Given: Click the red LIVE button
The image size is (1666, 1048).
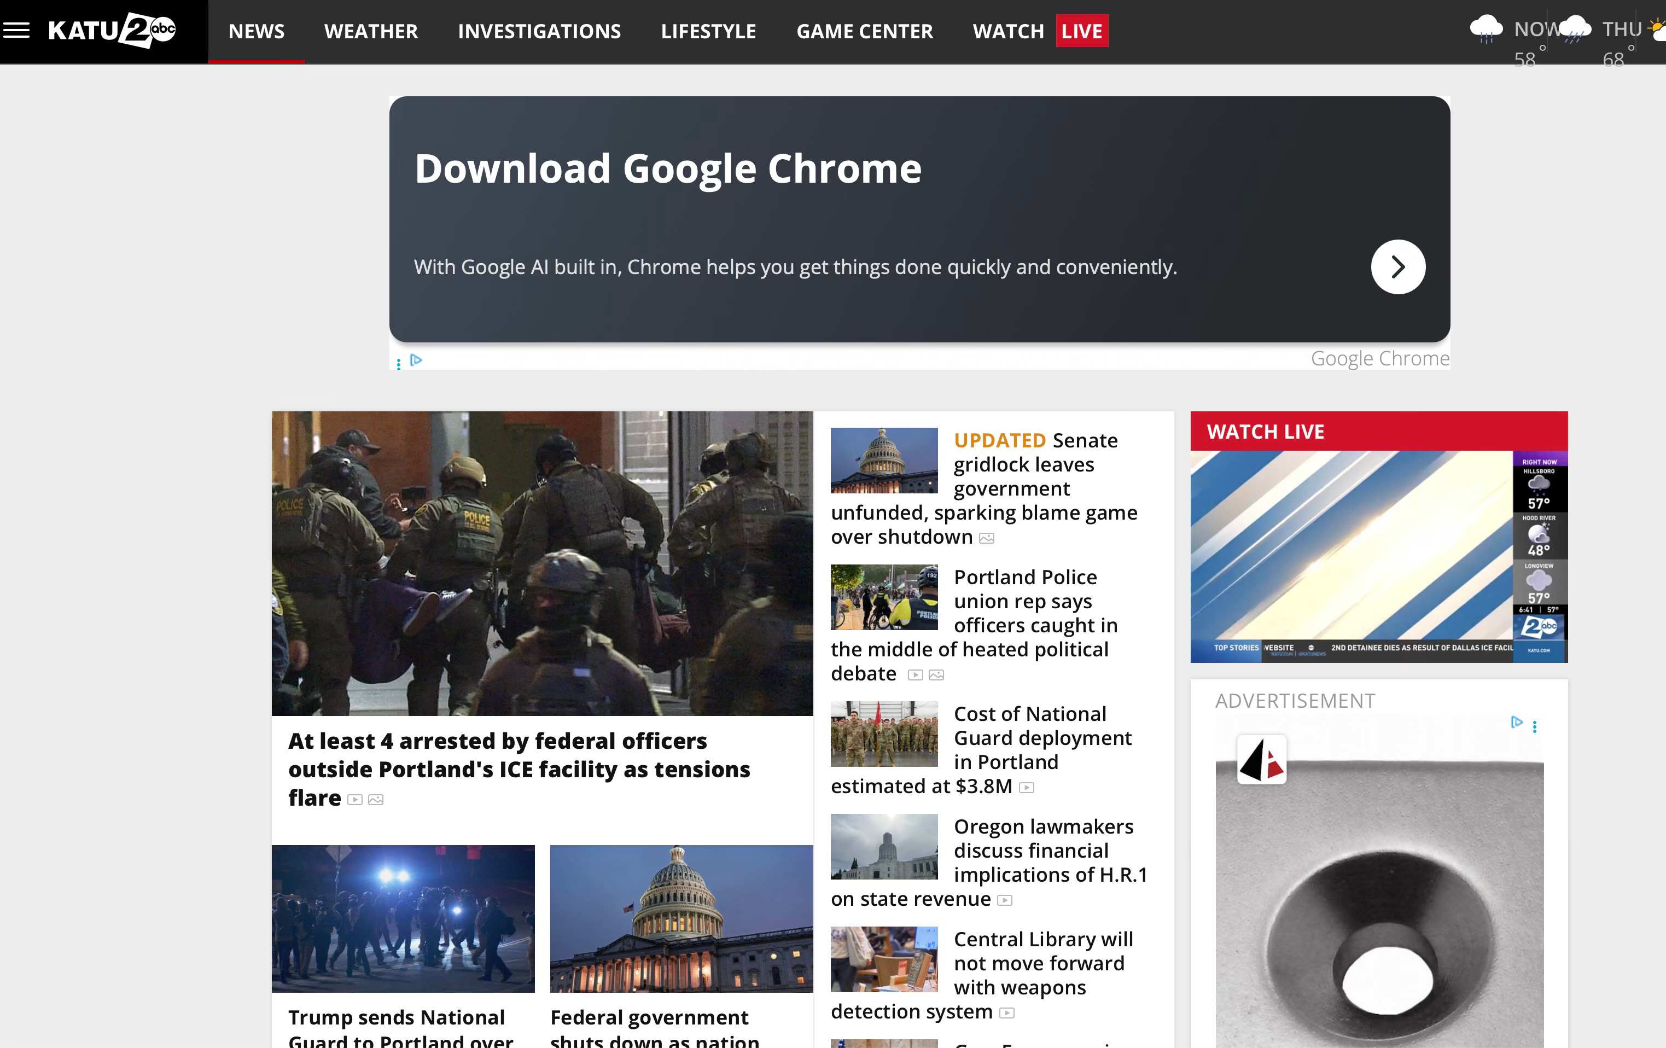Looking at the screenshot, I should point(1081,32).
